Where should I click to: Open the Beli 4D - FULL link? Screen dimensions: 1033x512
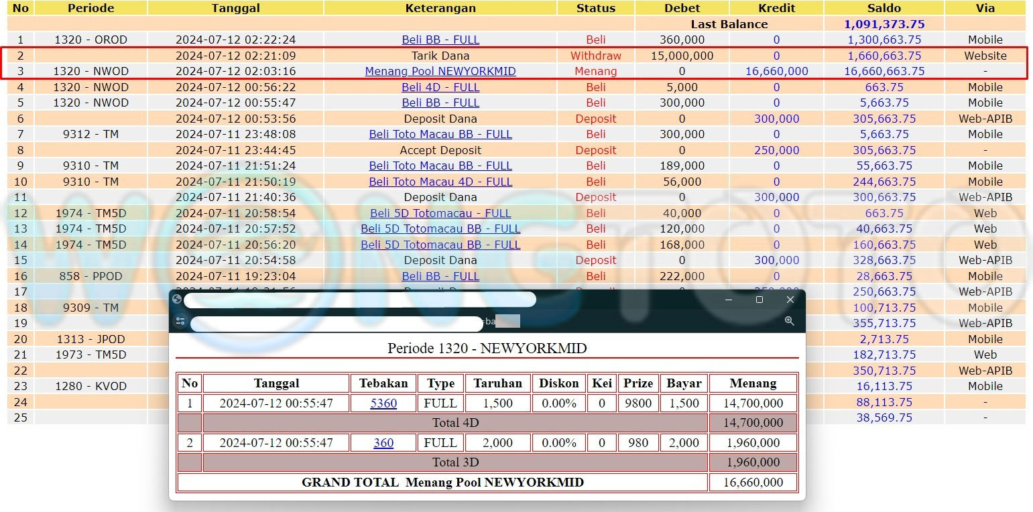click(x=440, y=87)
